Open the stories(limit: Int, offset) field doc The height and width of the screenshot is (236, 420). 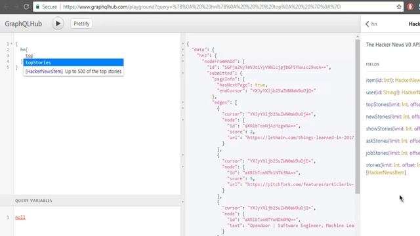pos(392,165)
